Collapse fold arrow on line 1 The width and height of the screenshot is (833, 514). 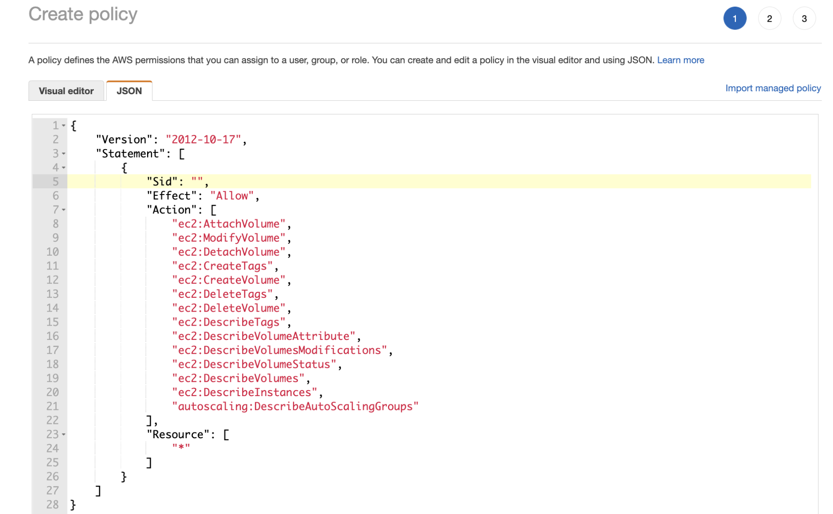(64, 125)
